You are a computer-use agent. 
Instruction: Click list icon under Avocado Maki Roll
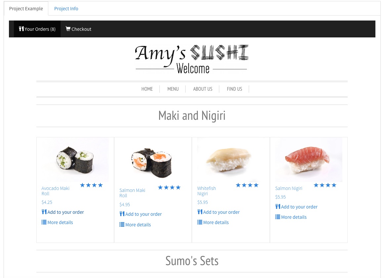[x=44, y=222]
